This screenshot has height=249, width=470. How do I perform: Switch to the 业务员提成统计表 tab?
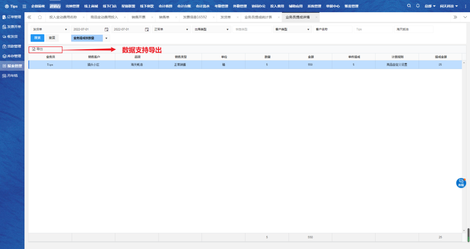(258, 17)
